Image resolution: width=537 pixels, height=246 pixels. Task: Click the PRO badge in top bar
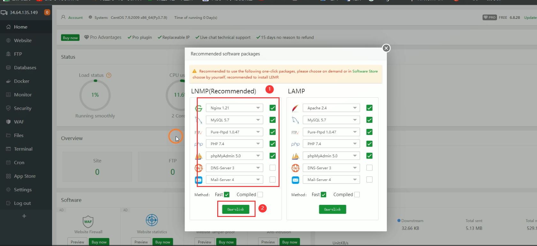[490, 18]
